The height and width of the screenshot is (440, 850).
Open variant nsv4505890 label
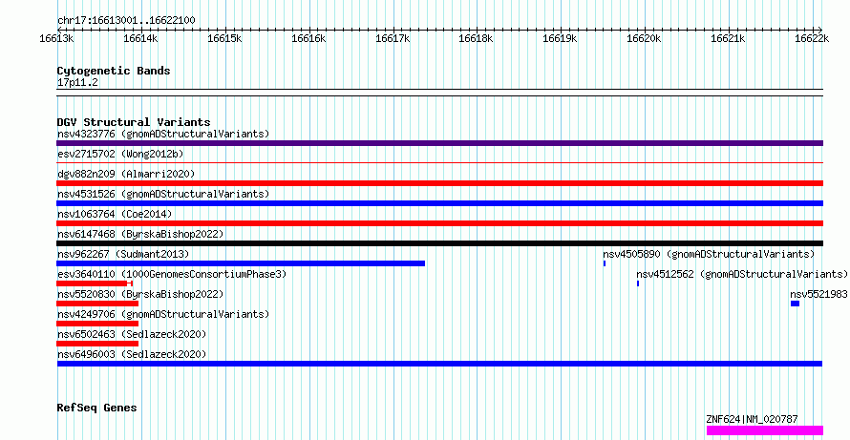pyautogui.click(x=709, y=254)
